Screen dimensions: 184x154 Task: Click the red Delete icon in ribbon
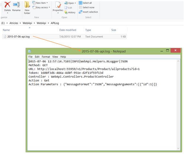click(x=7, y=5)
